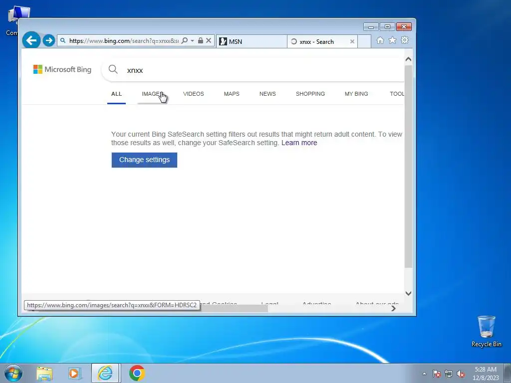
Task: Open the TOOLS tab in Bing
Action: click(x=397, y=94)
